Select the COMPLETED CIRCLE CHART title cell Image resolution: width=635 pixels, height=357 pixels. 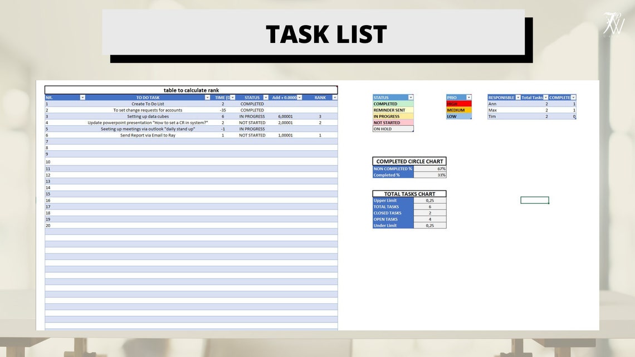(409, 161)
